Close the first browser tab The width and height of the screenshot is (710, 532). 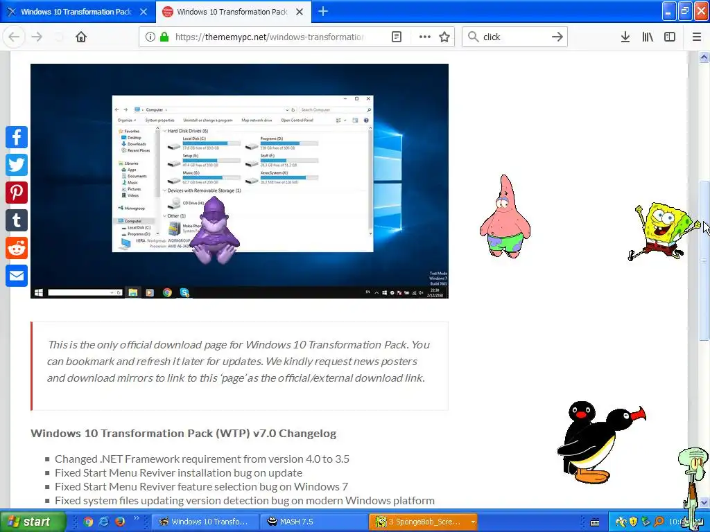click(143, 12)
